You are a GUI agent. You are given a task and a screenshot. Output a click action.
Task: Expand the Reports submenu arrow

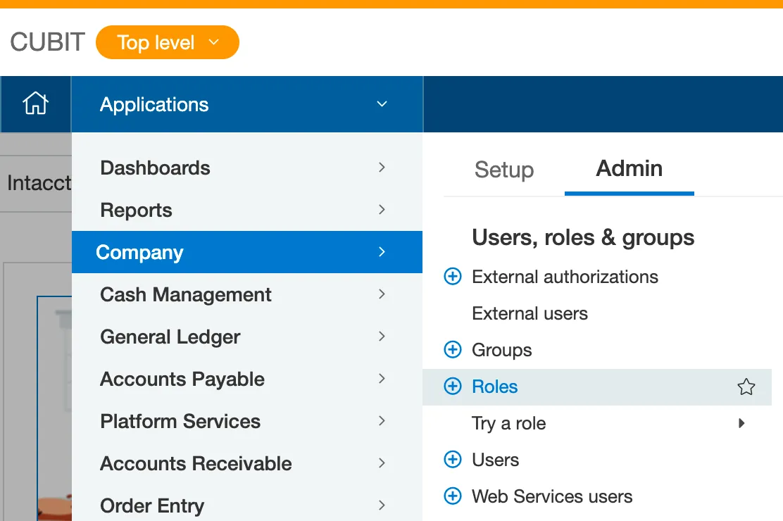point(382,210)
